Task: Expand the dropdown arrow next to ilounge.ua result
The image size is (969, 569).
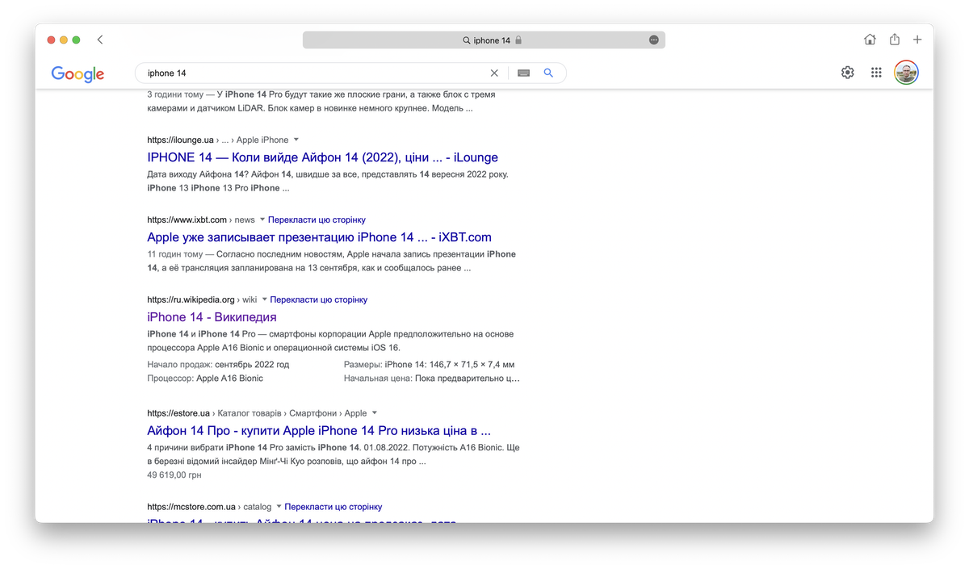Action: tap(296, 140)
